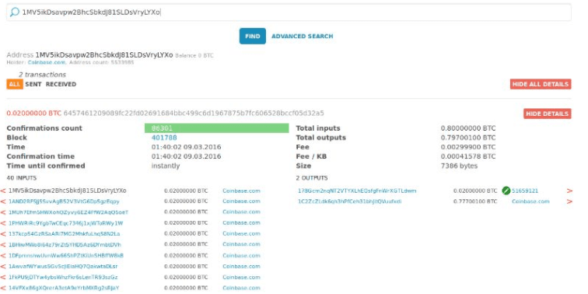The height and width of the screenshot is (294, 588).
Task: Open output address 178Gcm2nqNT2VTYXLh...
Action: [357, 191]
